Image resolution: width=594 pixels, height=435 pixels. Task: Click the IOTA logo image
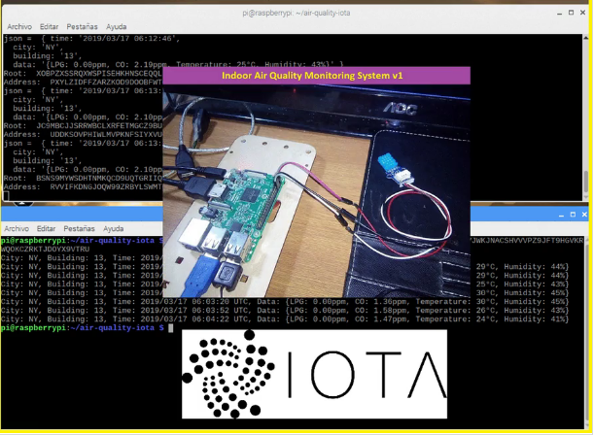(x=314, y=374)
